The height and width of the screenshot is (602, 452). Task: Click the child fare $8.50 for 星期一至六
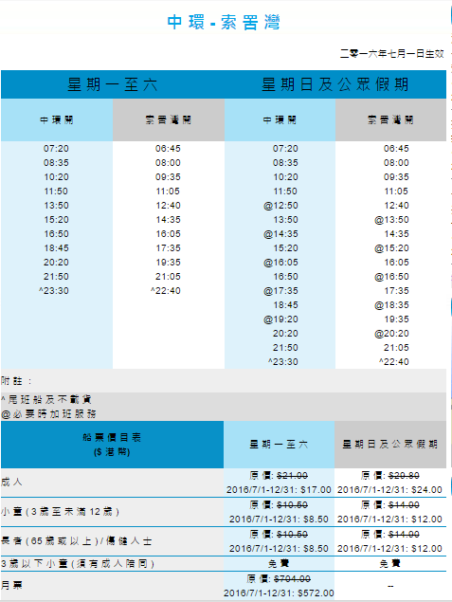[x=316, y=520]
